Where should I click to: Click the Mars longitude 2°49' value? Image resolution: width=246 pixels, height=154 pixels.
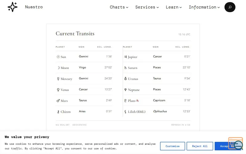click(x=109, y=100)
